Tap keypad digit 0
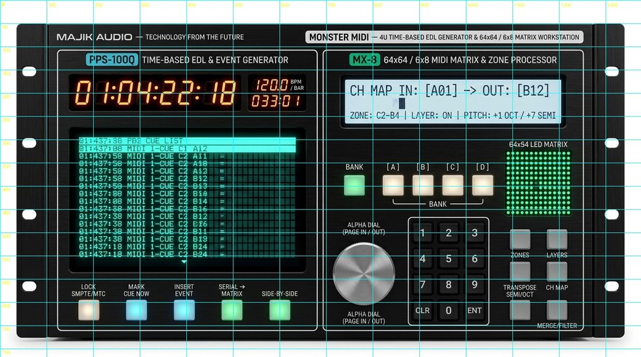The height and width of the screenshot is (357, 641). (449, 310)
